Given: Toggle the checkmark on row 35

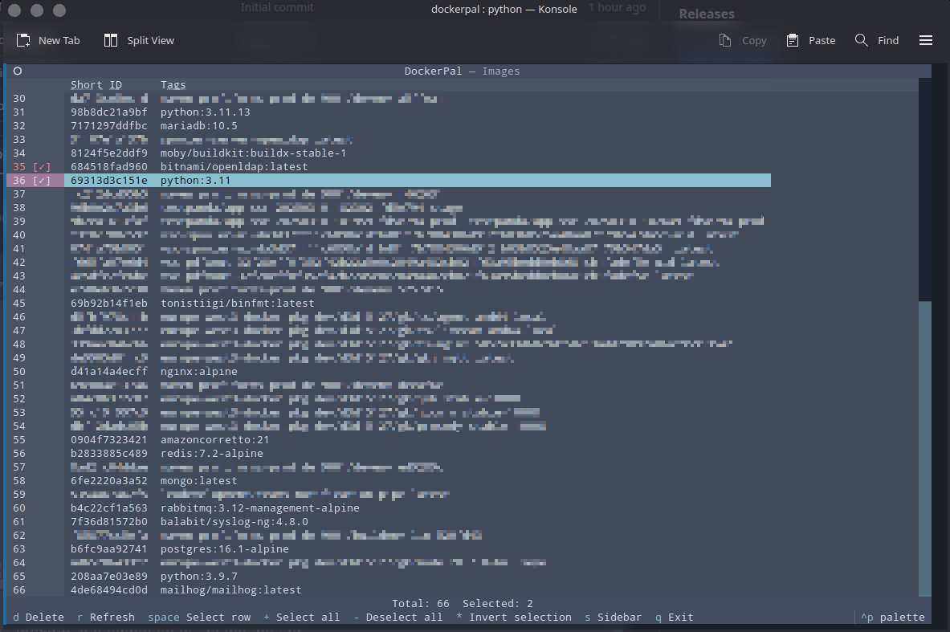Looking at the screenshot, I should tap(42, 167).
